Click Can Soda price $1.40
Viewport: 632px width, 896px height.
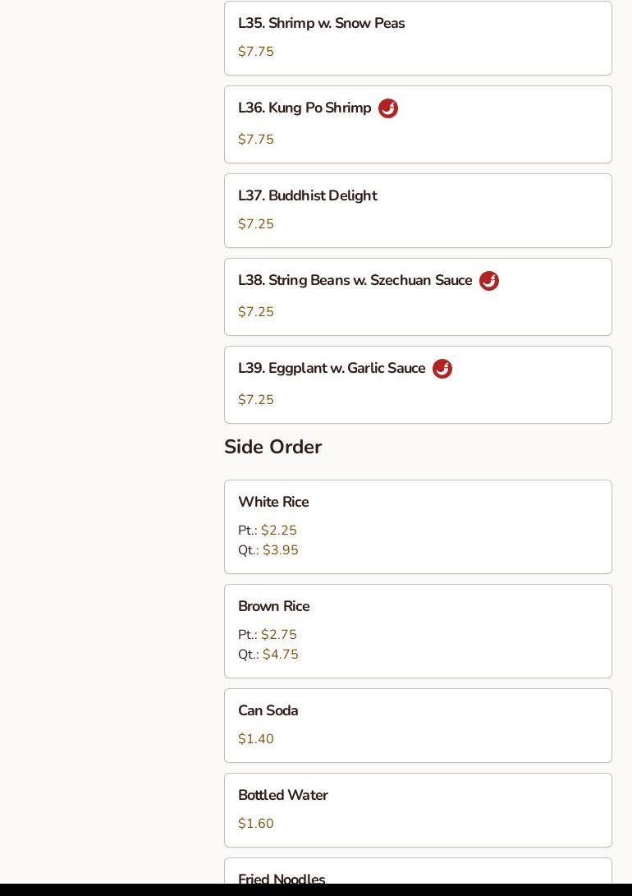pyautogui.click(x=256, y=739)
